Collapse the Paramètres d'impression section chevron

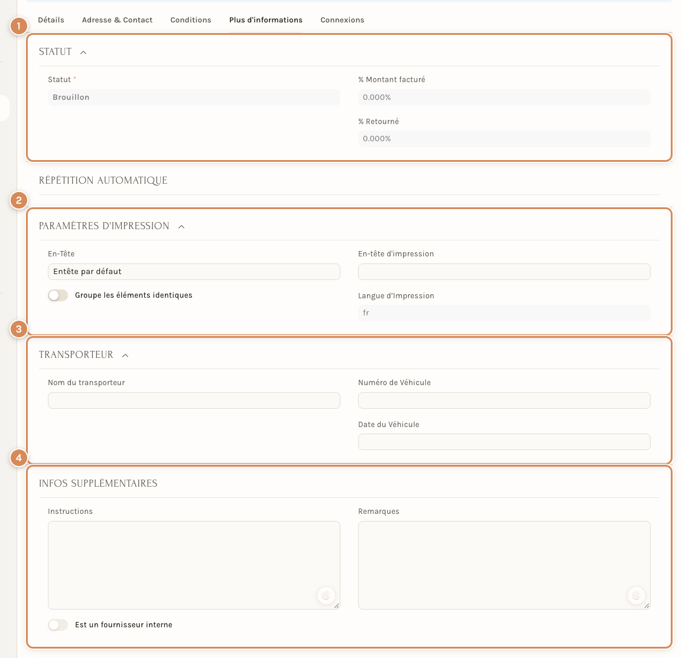181,227
